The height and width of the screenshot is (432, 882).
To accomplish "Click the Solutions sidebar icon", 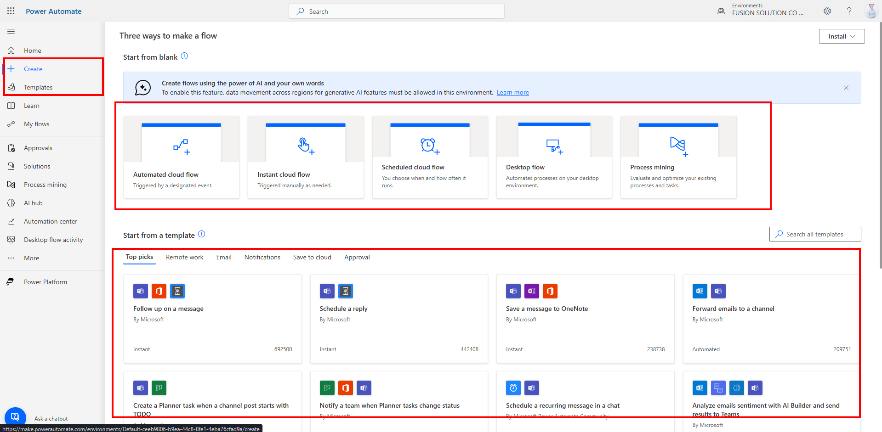I will (11, 166).
